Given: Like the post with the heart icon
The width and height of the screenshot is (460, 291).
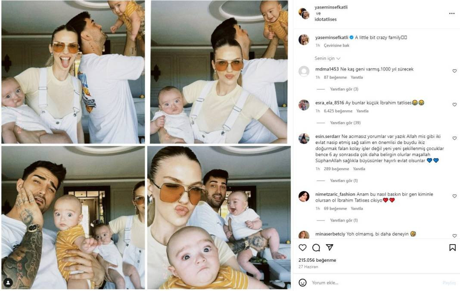Looking at the screenshot, I should 302,248.
